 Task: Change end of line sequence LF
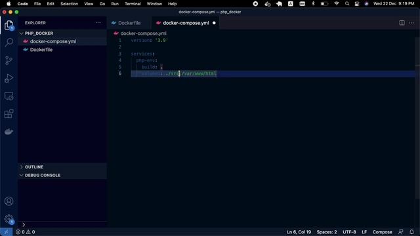click(x=364, y=232)
